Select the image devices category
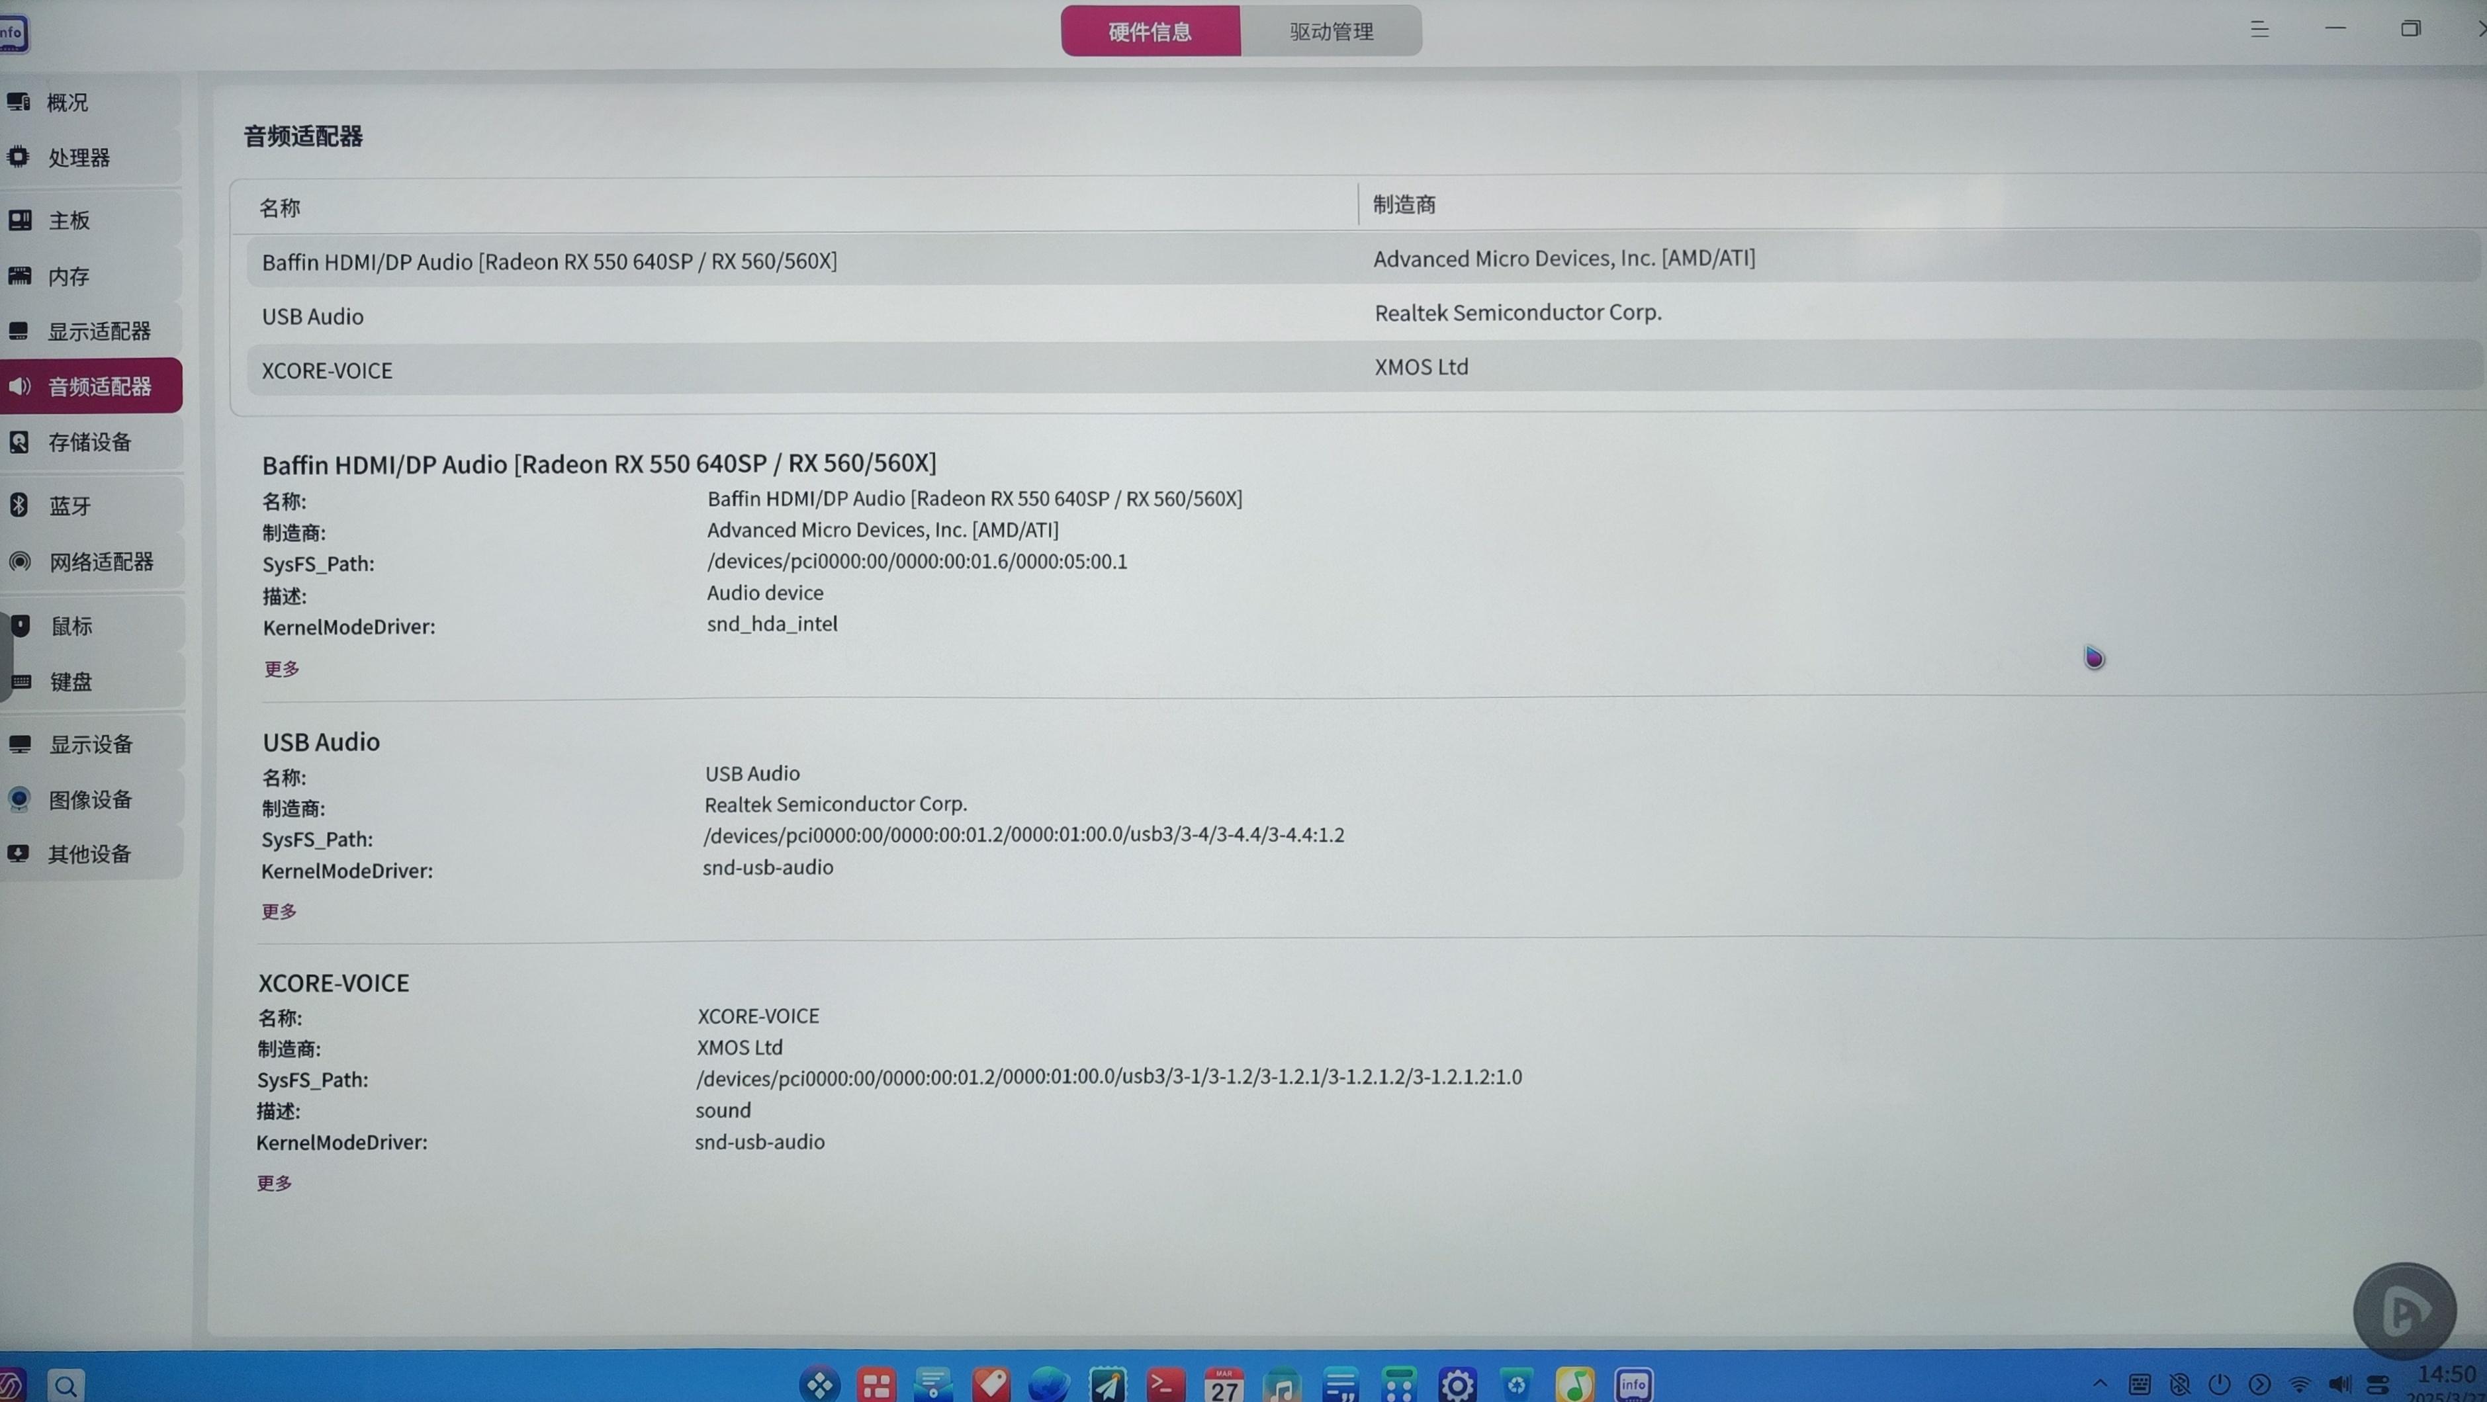This screenshot has height=1402, width=2487. click(x=91, y=799)
